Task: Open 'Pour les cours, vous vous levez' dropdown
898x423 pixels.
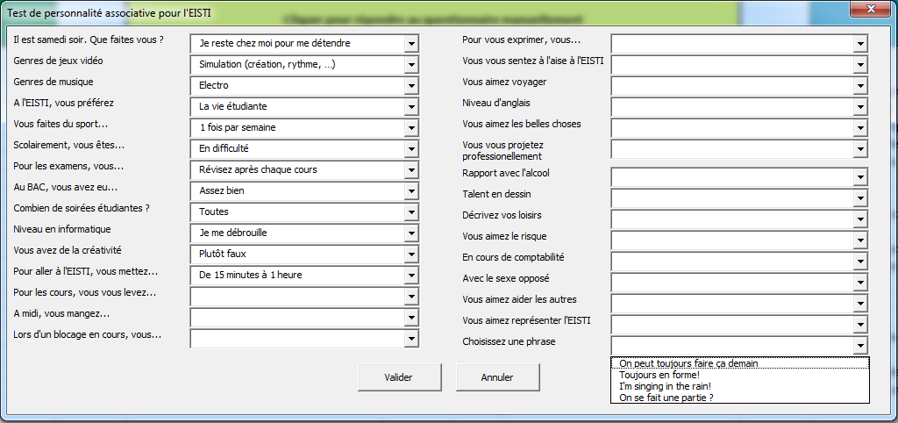Action: (411, 297)
